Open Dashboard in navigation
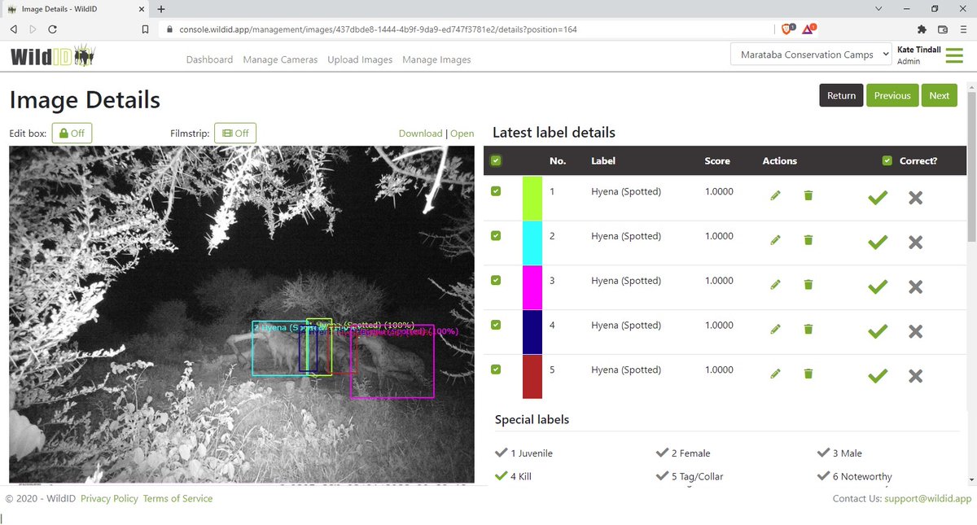This screenshot has width=977, height=525. pyautogui.click(x=209, y=59)
